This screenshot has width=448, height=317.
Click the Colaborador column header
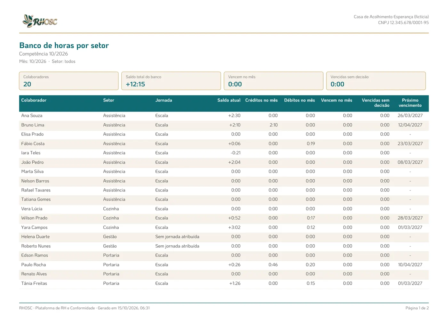(34, 100)
